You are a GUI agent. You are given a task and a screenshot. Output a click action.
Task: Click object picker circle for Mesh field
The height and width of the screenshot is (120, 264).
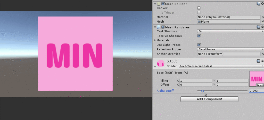pos(263,22)
